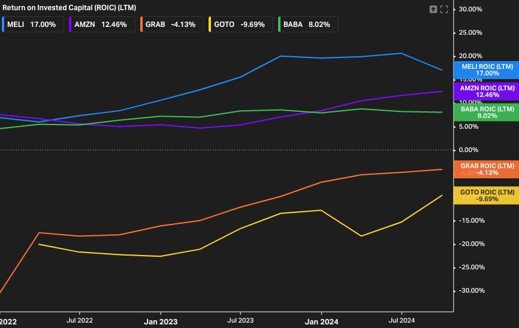Click the blue MELI color bar in legend
This screenshot has width=519, height=328.
[x=2, y=25]
